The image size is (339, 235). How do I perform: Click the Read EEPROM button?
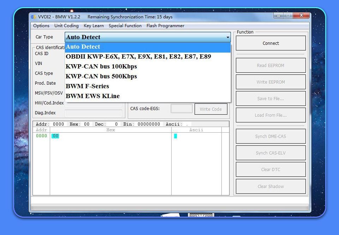270,65
